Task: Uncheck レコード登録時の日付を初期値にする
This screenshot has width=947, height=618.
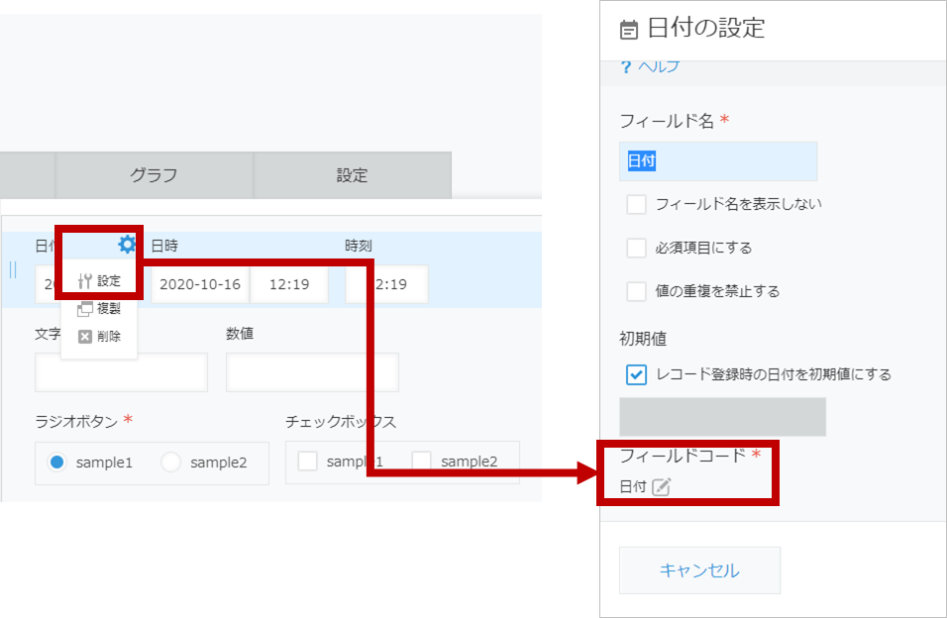Action: [x=637, y=375]
